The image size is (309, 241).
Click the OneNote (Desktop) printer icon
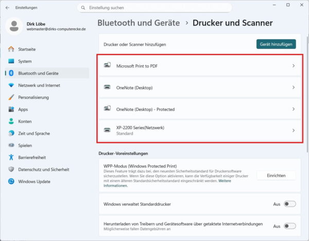pos(107,87)
